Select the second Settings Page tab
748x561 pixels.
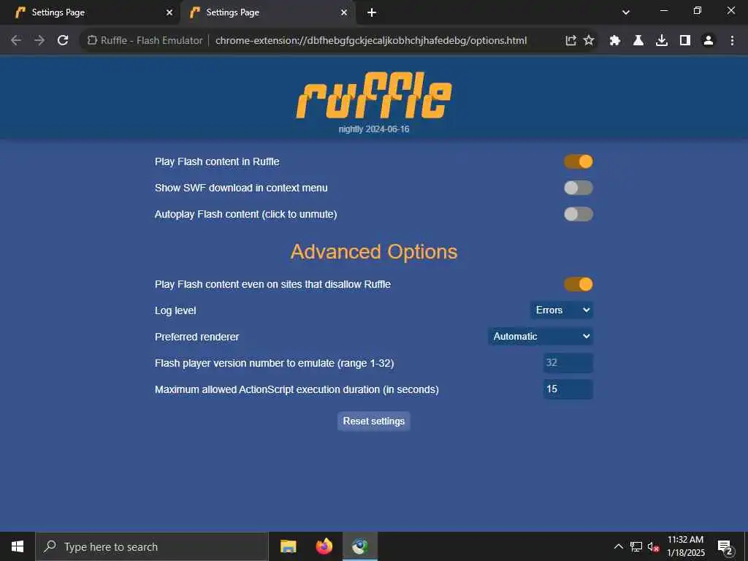pyautogui.click(x=268, y=13)
